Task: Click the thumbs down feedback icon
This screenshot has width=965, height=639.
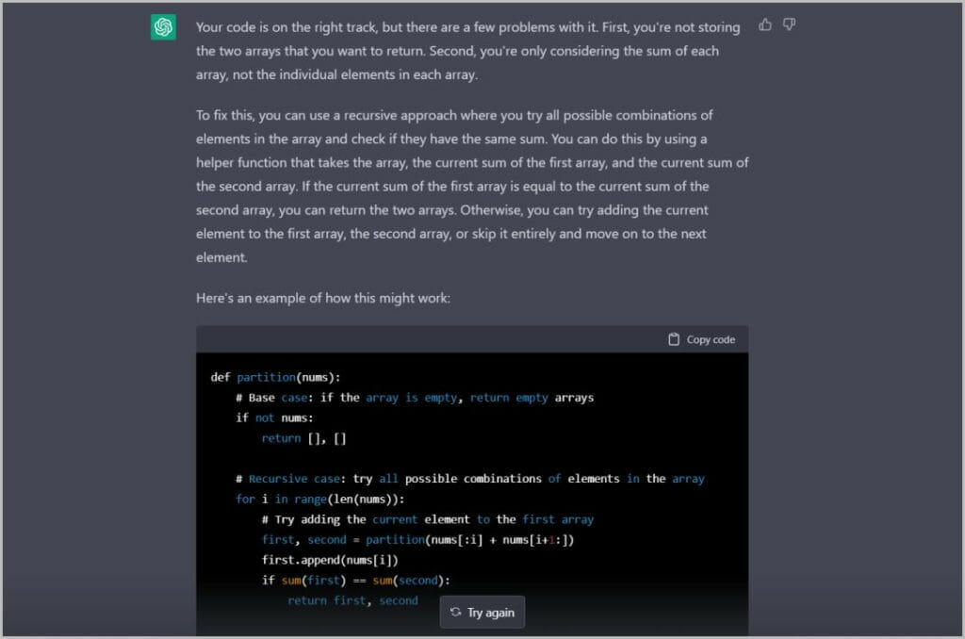Action: [790, 25]
